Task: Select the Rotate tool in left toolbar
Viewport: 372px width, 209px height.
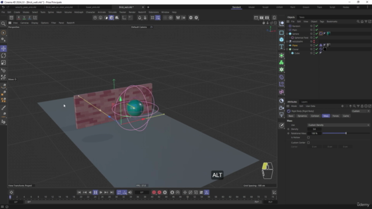Action: 3,56
